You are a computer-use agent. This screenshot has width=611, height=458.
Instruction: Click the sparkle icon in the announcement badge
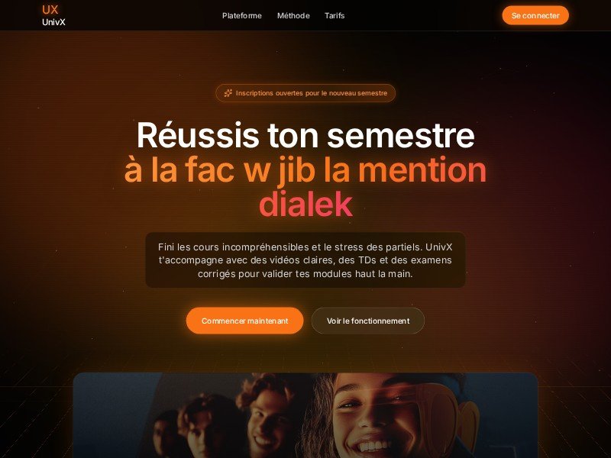[x=228, y=93]
